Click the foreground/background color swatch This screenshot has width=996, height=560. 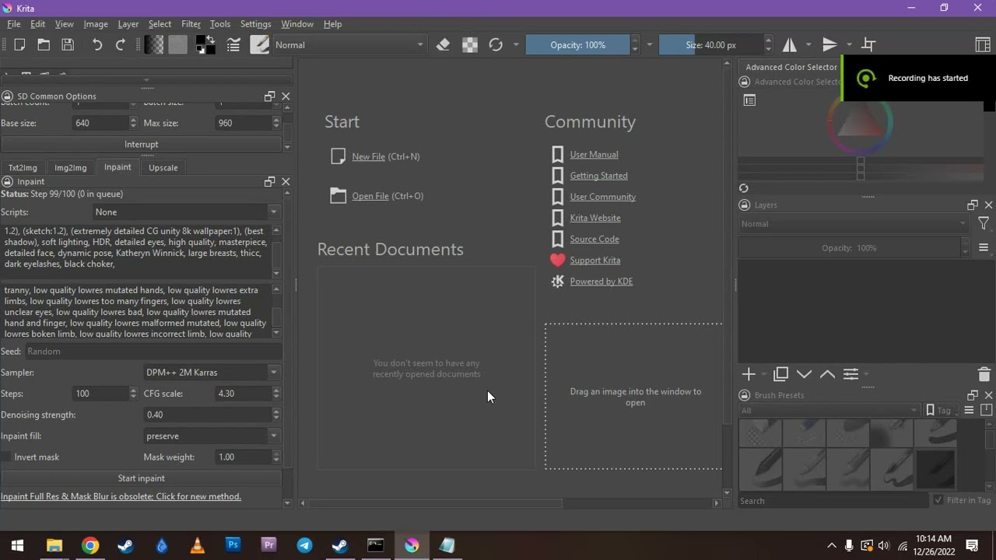coord(205,45)
